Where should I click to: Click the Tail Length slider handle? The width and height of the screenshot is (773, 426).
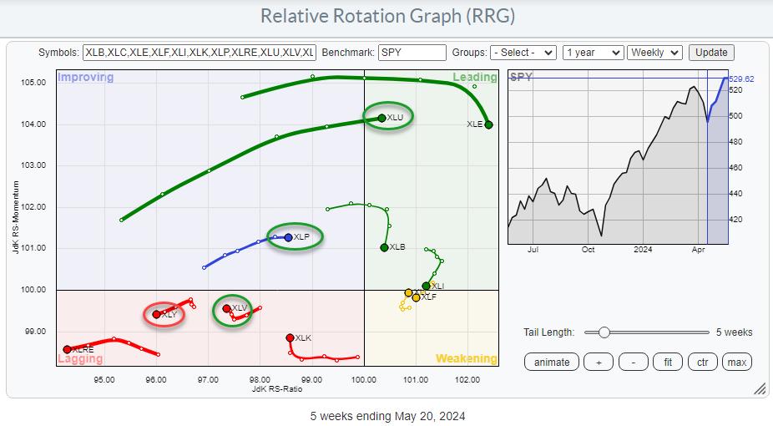click(604, 332)
